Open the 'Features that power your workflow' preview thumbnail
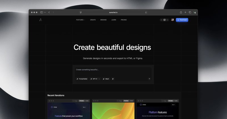This screenshot has width=227, height=119. pos(69,111)
